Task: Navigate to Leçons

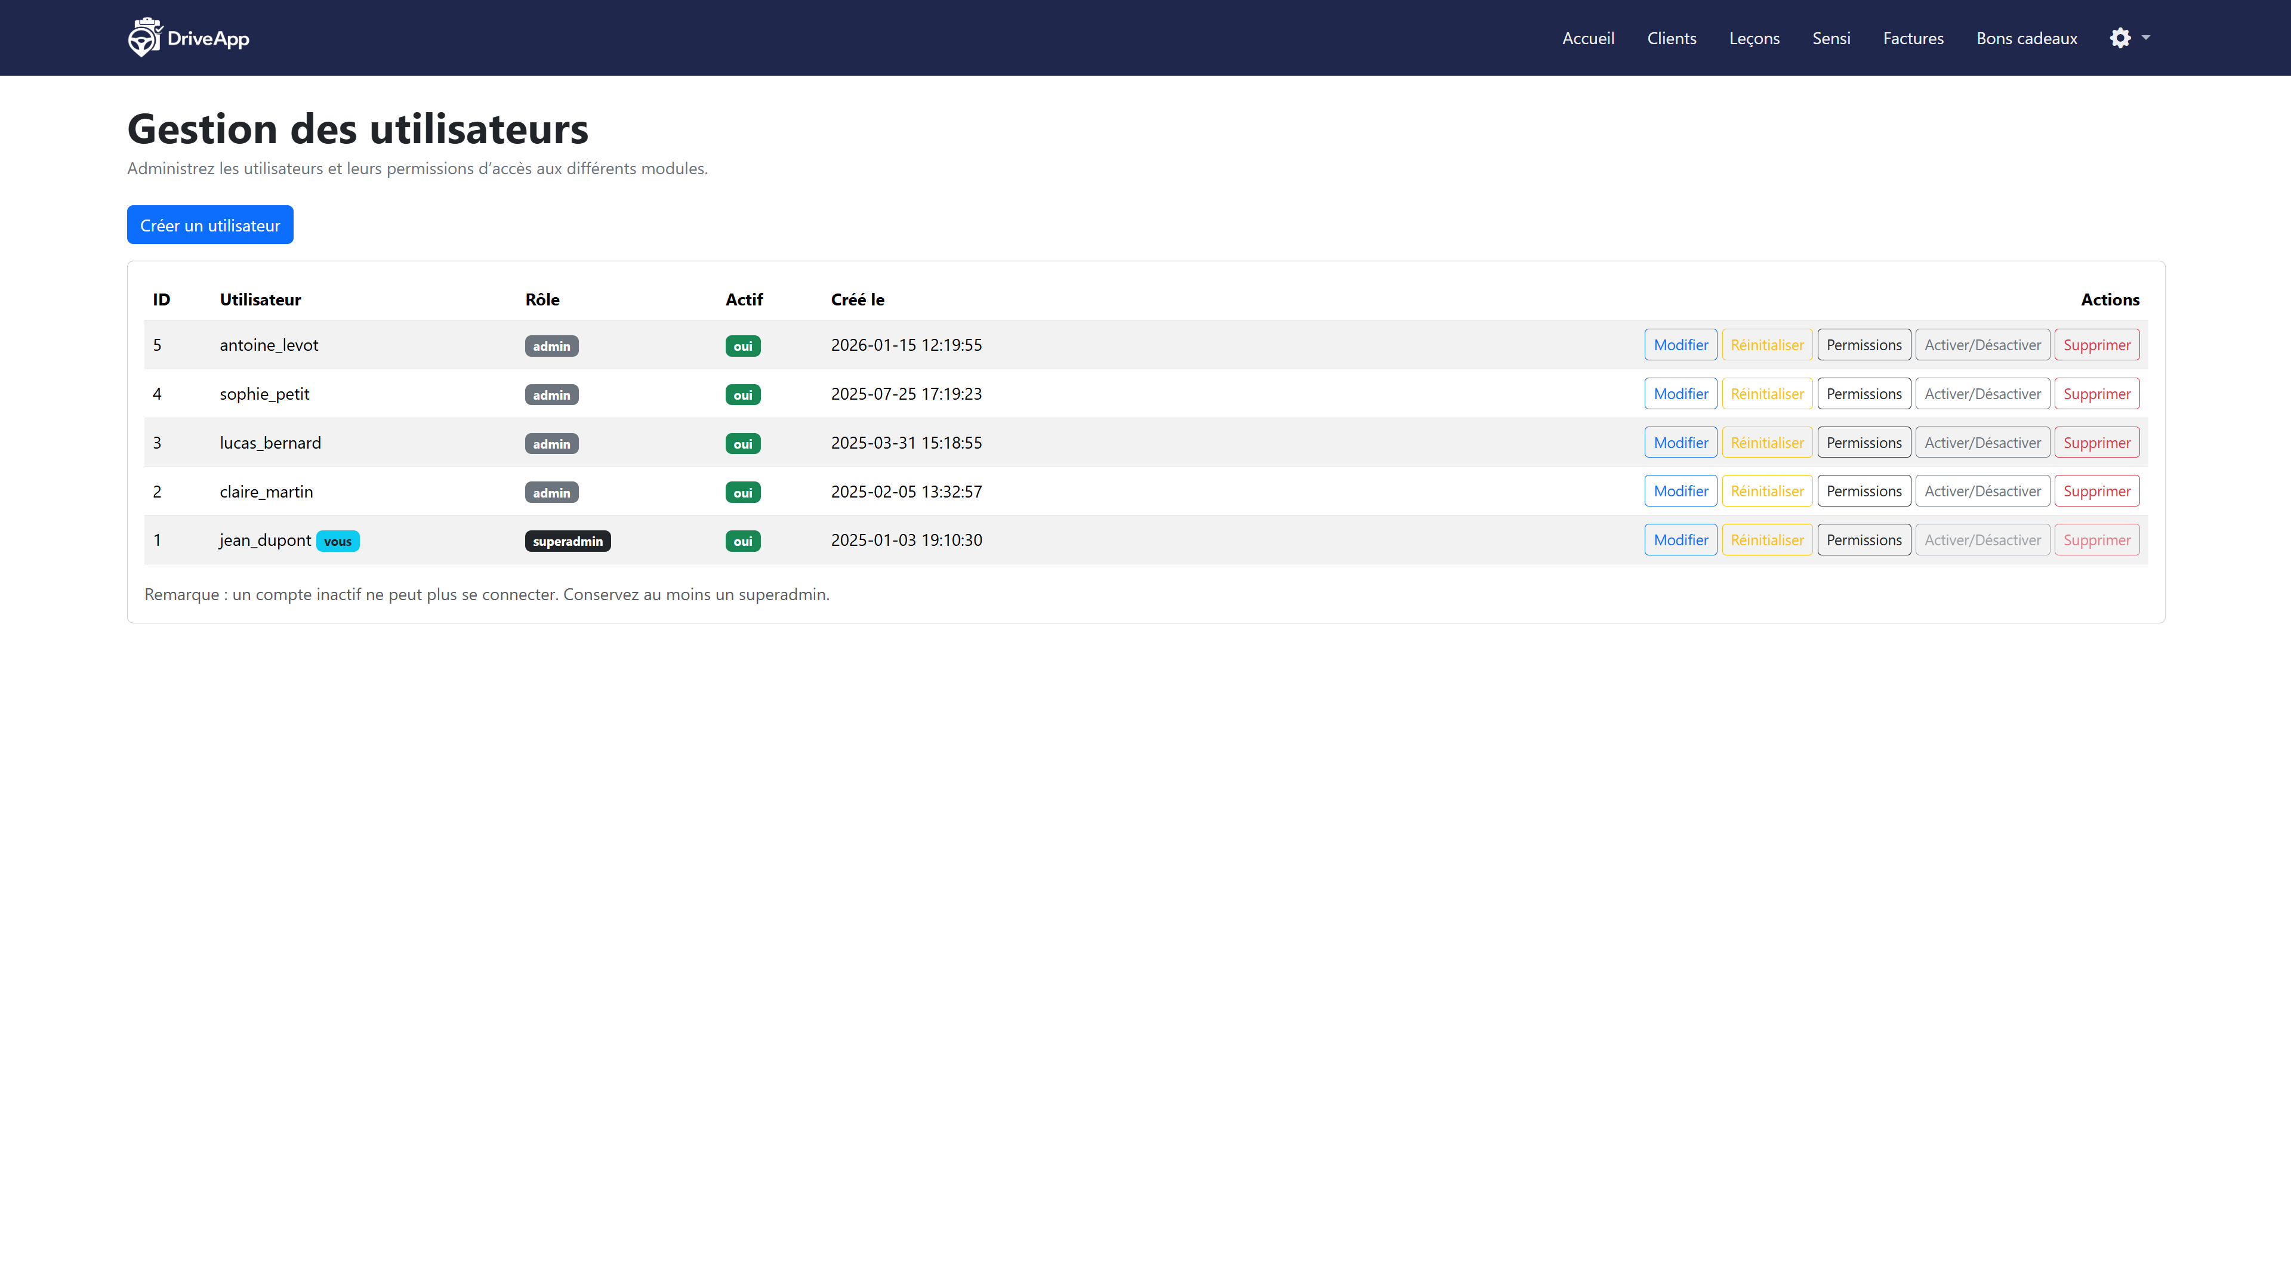Action: (x=1754, y=38)
